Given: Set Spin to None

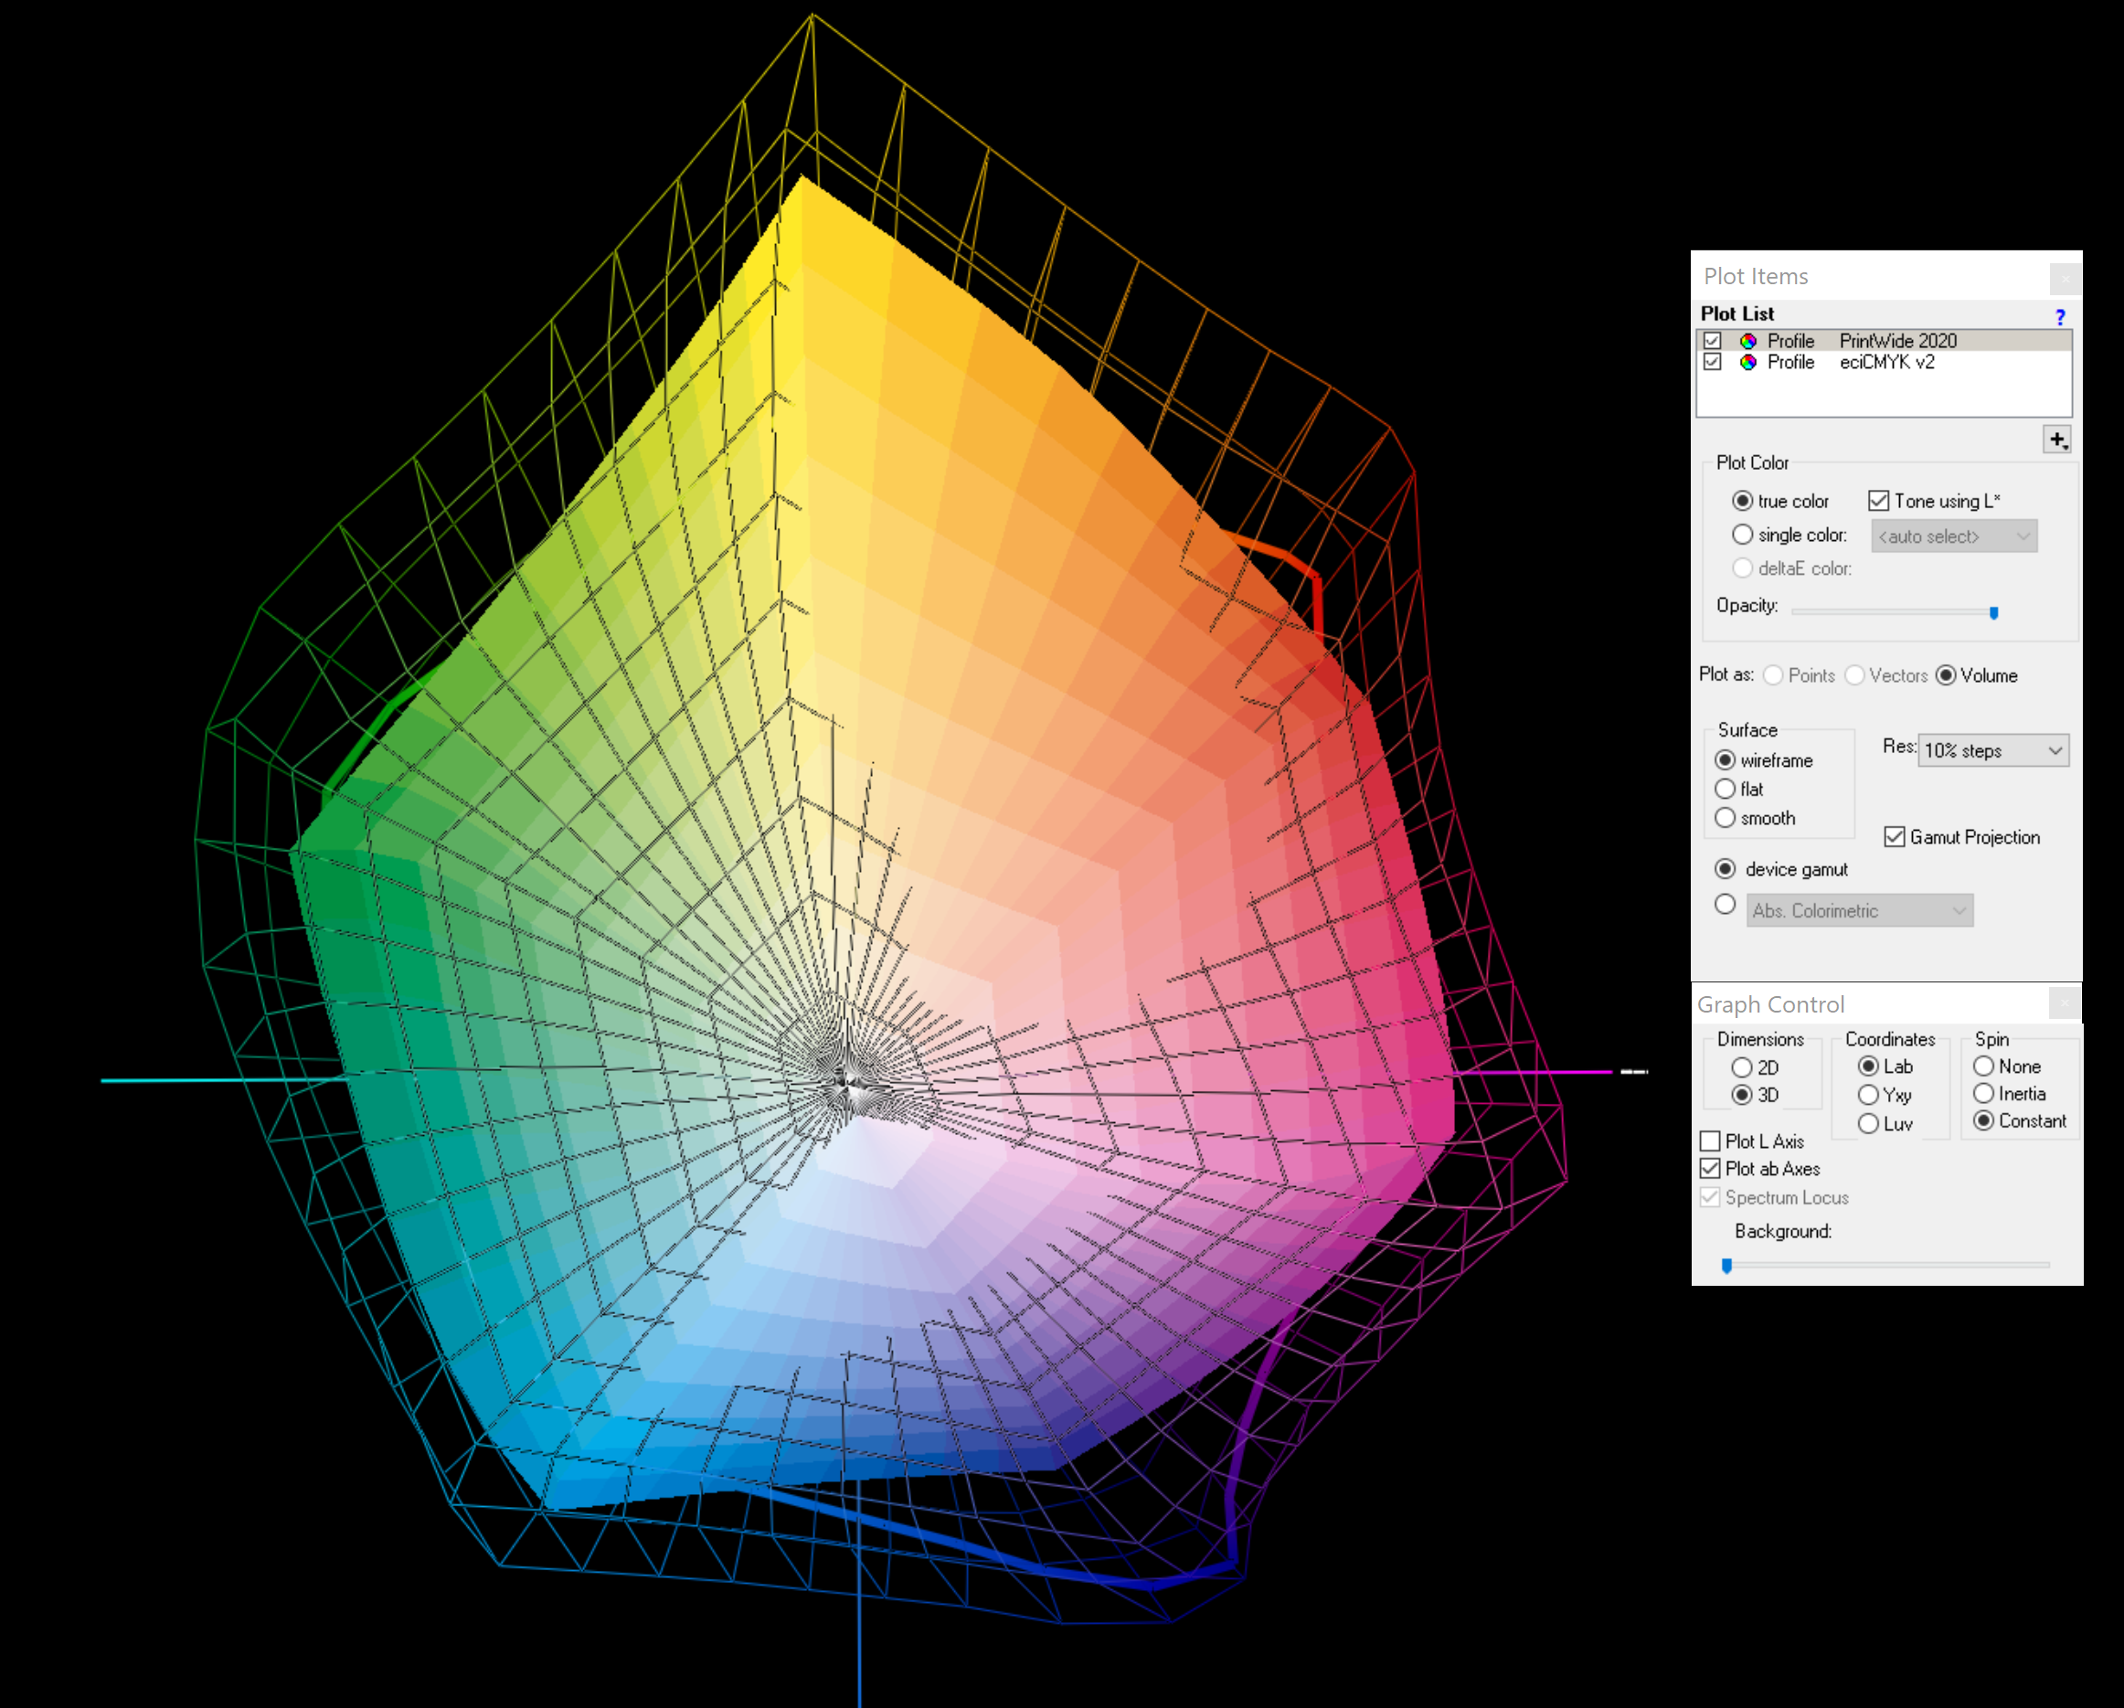Looking at the screenshot, I should coord(1983,1066).
